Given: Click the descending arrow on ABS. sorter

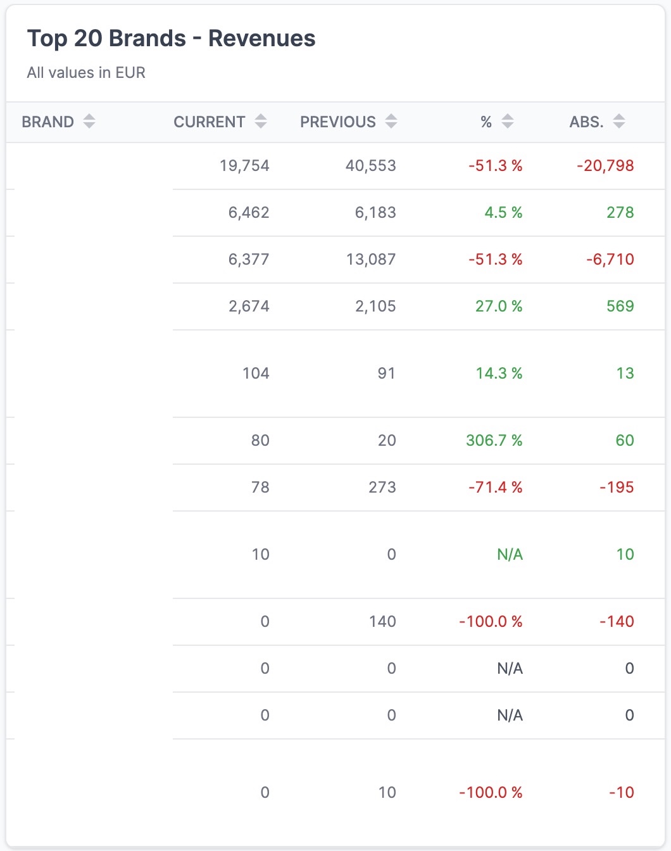Looking at the screenshot, I should pos(620,125).
